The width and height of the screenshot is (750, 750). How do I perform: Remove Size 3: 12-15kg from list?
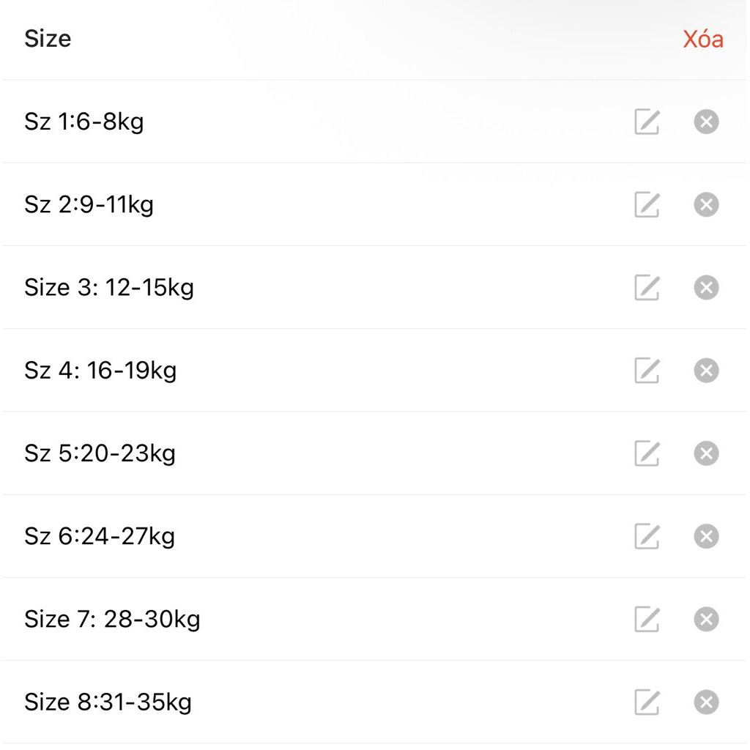(706, 287)
